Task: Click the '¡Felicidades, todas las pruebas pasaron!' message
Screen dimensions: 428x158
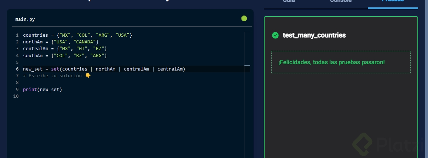Action: 331,62
